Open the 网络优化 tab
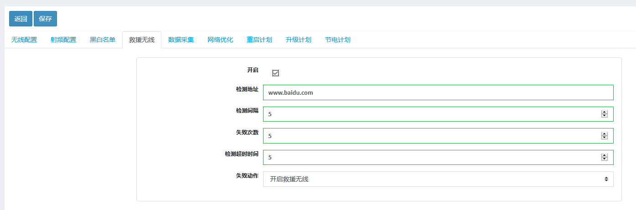Viewport: 636px width, 210px height. [220, 40]
